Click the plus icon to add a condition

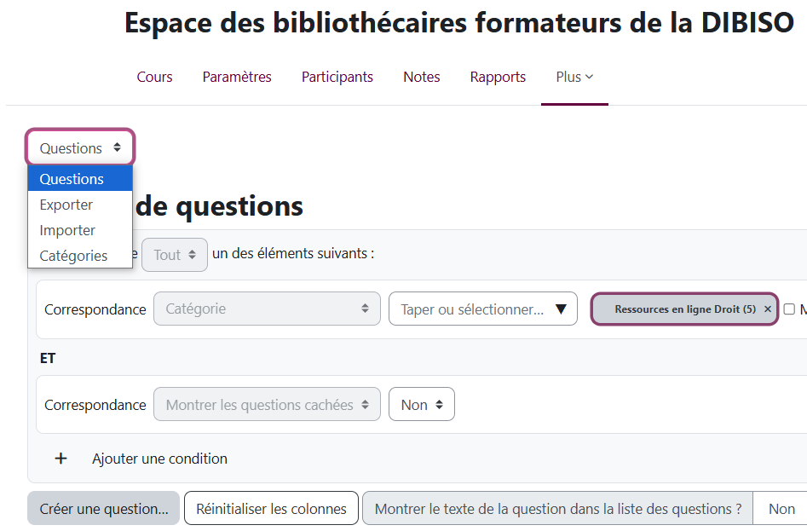point(61,459)
